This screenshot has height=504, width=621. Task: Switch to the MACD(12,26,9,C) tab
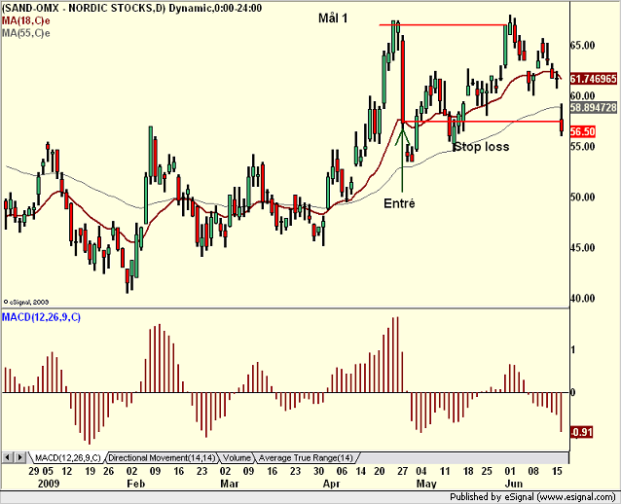tap(68, 458)
